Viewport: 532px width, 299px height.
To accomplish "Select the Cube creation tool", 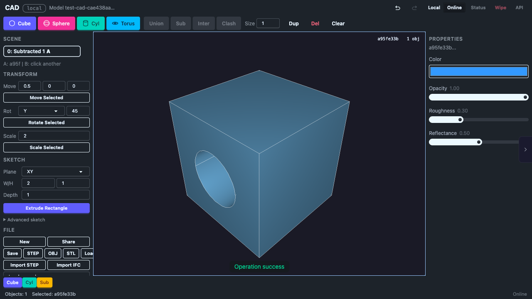I will point(20,23).
